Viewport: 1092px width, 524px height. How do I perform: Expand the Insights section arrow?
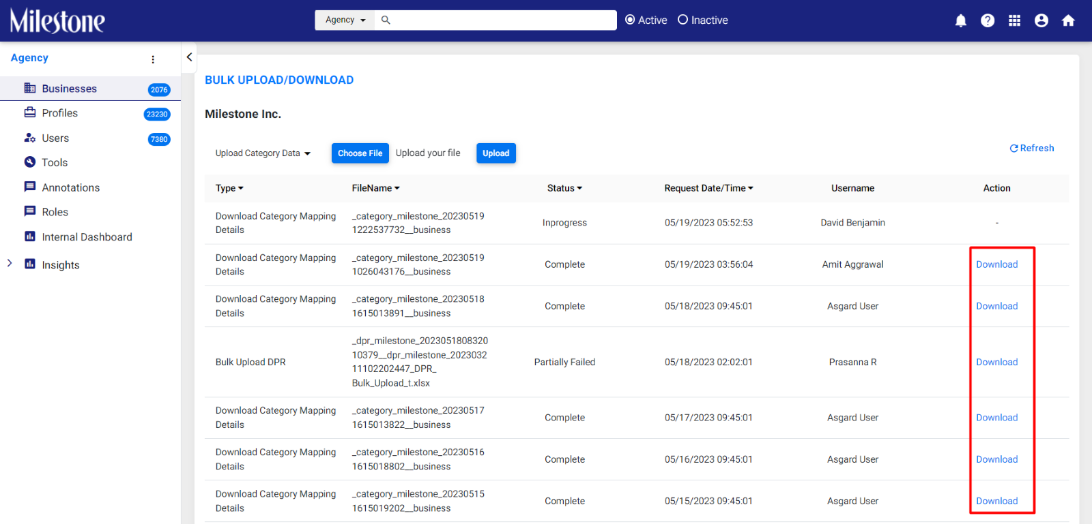[10, 263]
